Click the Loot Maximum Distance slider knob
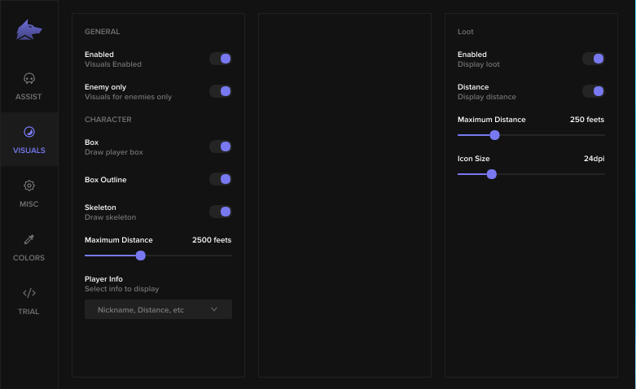The width and height of the screenshot is (636, 389). pyautogui.click(x=494, y=135)
